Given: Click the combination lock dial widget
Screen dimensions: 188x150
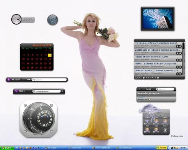Looking at the screenshot, I should [x=38, y=118].
